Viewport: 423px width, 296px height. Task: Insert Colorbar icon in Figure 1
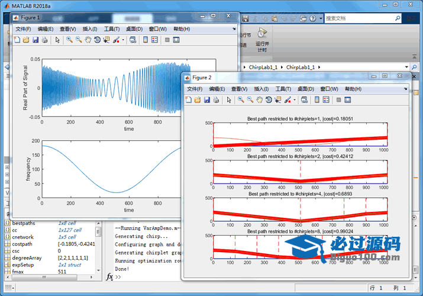point(146,40)
